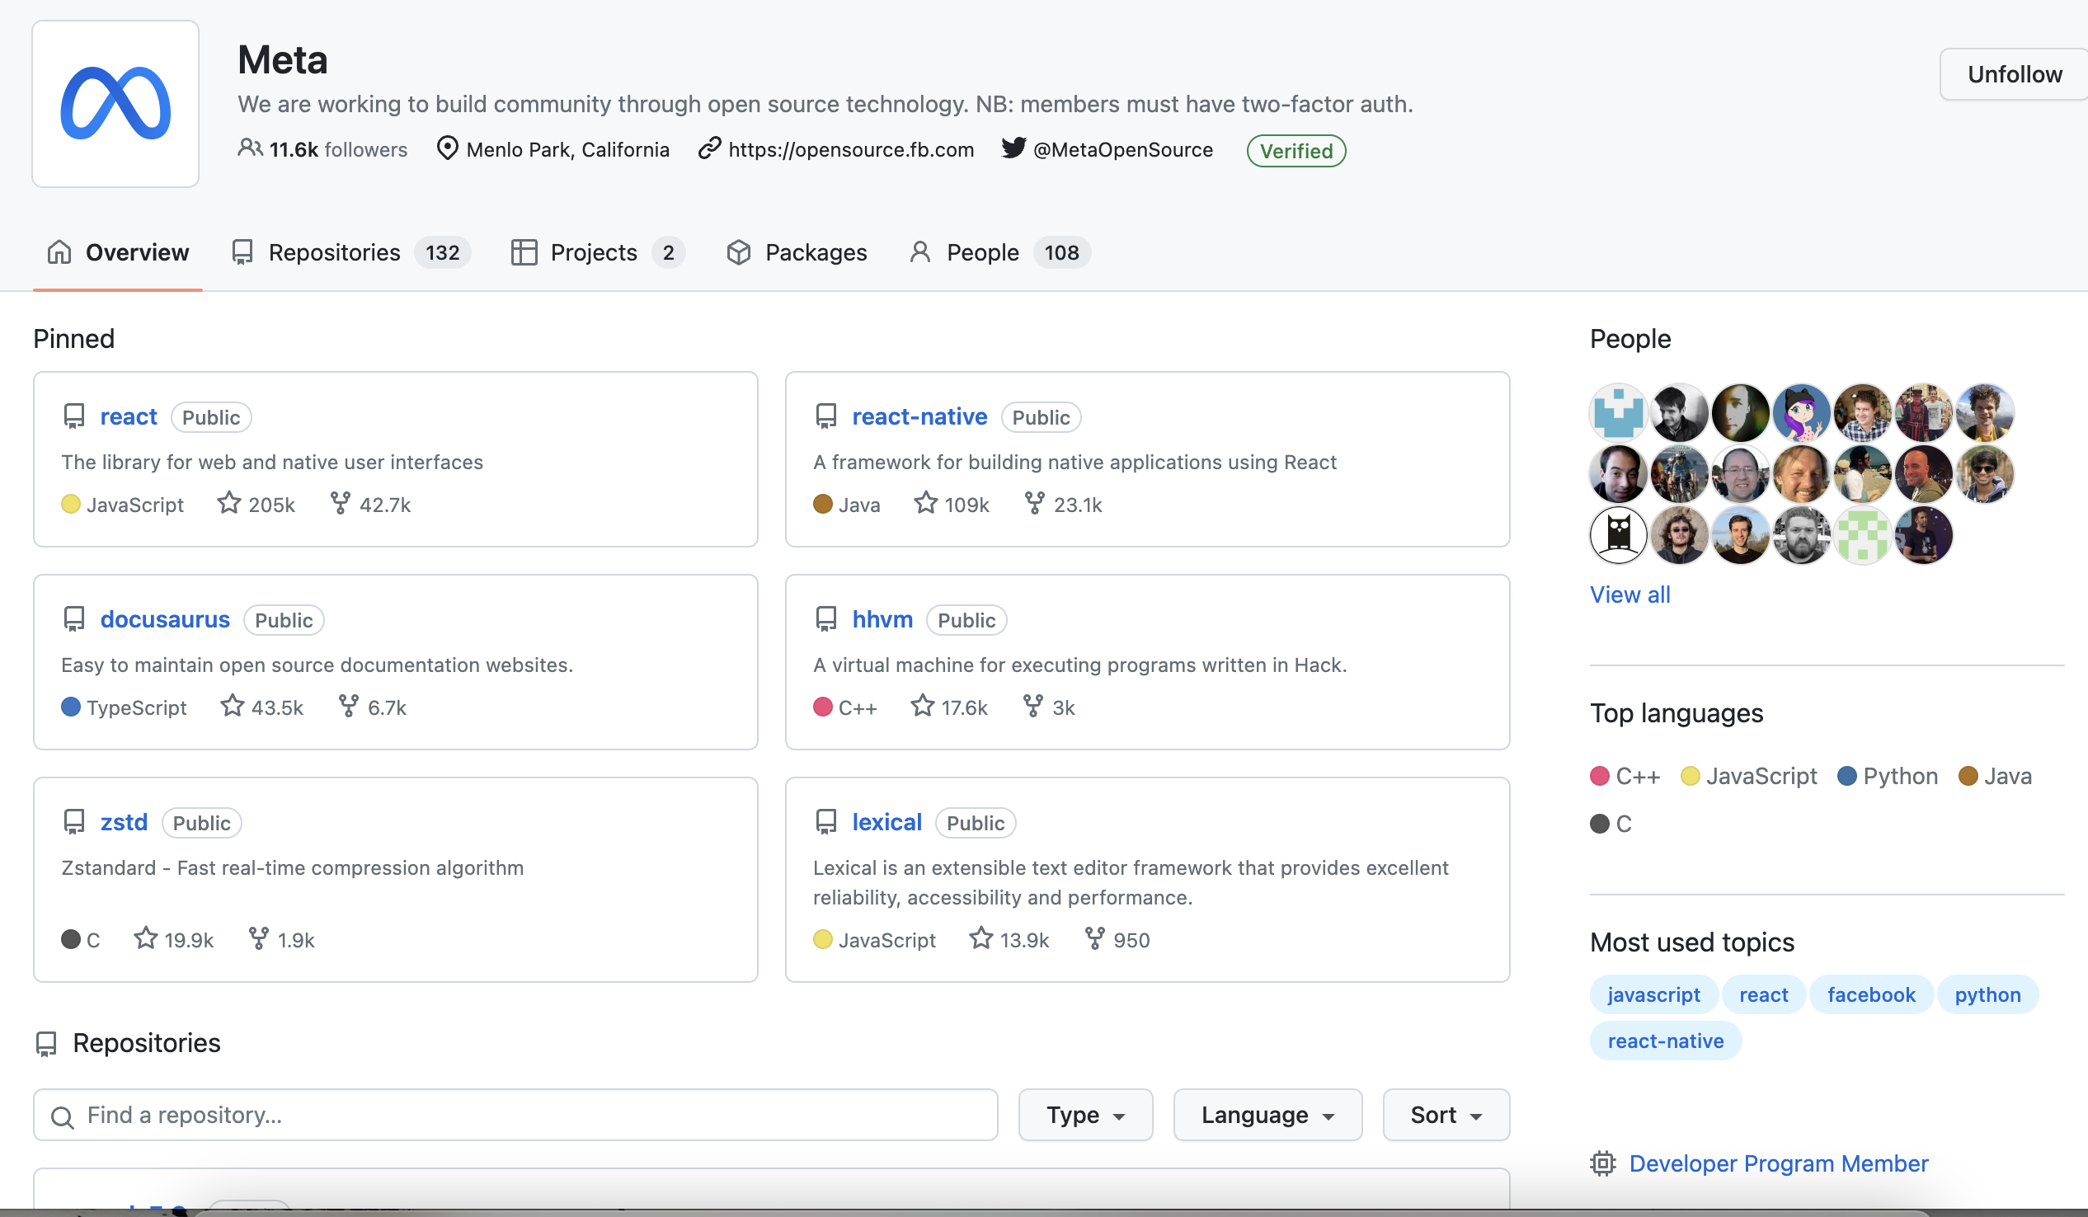Click the star icon on zstd card
This screenshot has height=1217, width=2088.
(146, 937)
